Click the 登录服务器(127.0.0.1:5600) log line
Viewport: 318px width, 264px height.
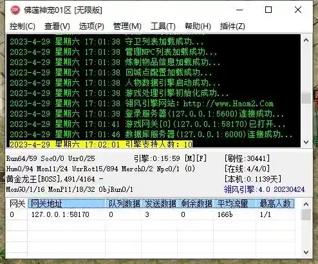[147, 114]
